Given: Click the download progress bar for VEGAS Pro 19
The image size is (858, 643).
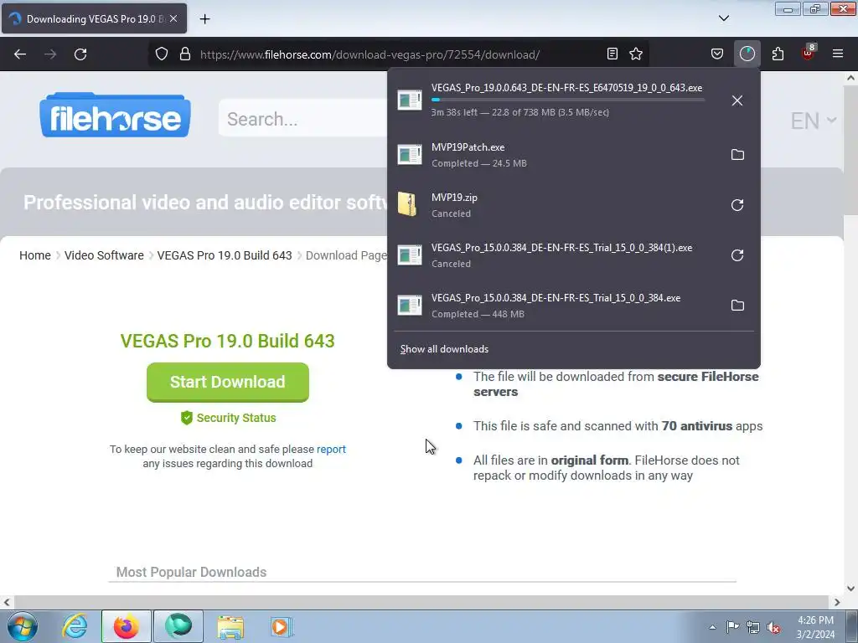Looking at the screenshot, I should click(x=568, y=100).
